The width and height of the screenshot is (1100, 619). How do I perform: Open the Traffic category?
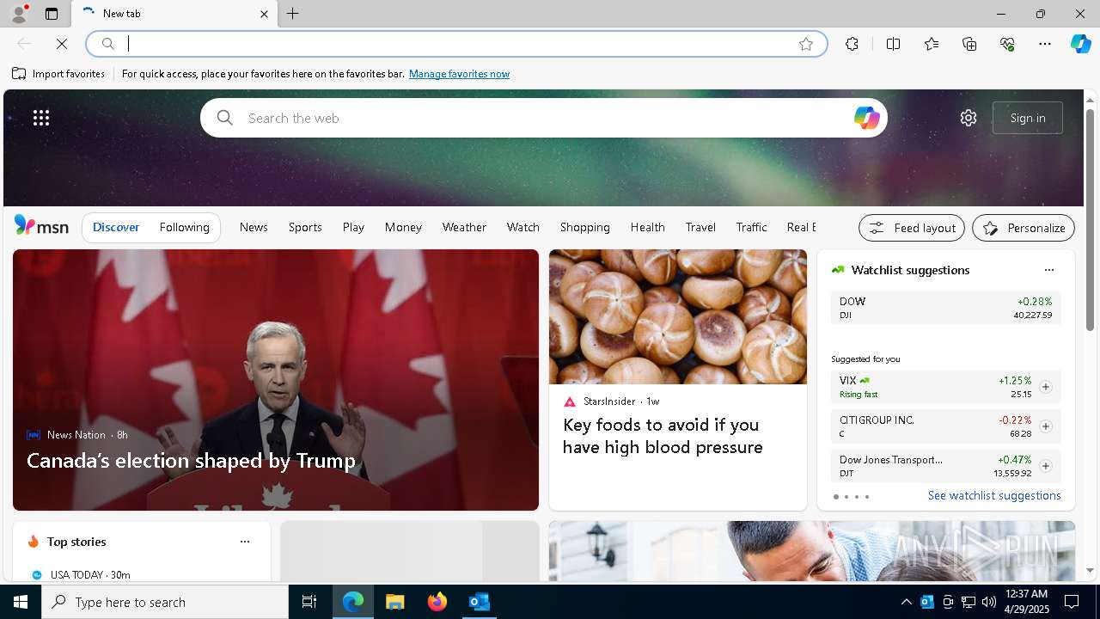click(x=751, y=227)
